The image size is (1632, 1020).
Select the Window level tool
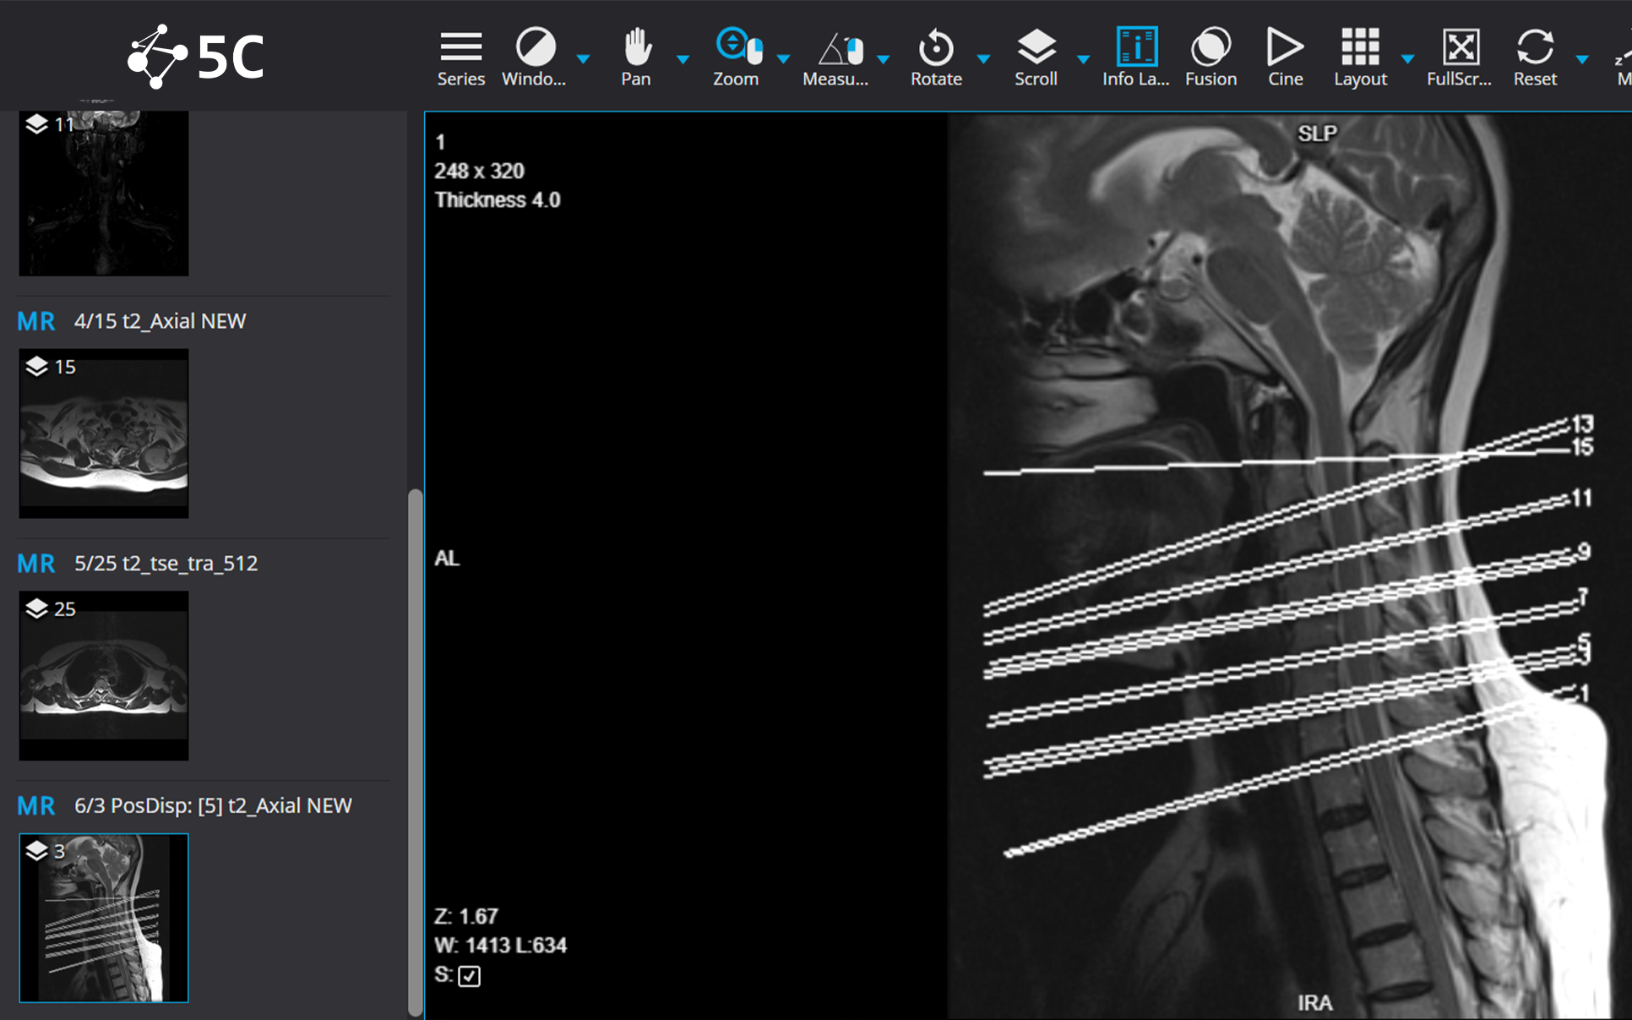535,57
